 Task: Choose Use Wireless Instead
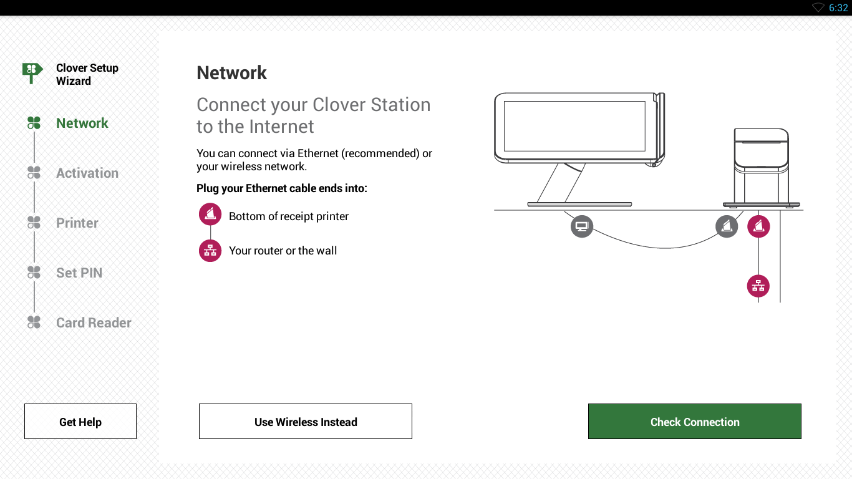306,422
